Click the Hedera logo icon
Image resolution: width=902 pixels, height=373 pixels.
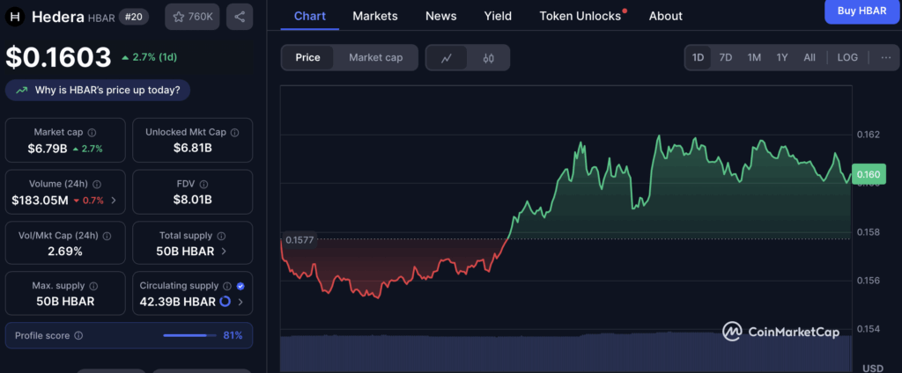point(16,18)
